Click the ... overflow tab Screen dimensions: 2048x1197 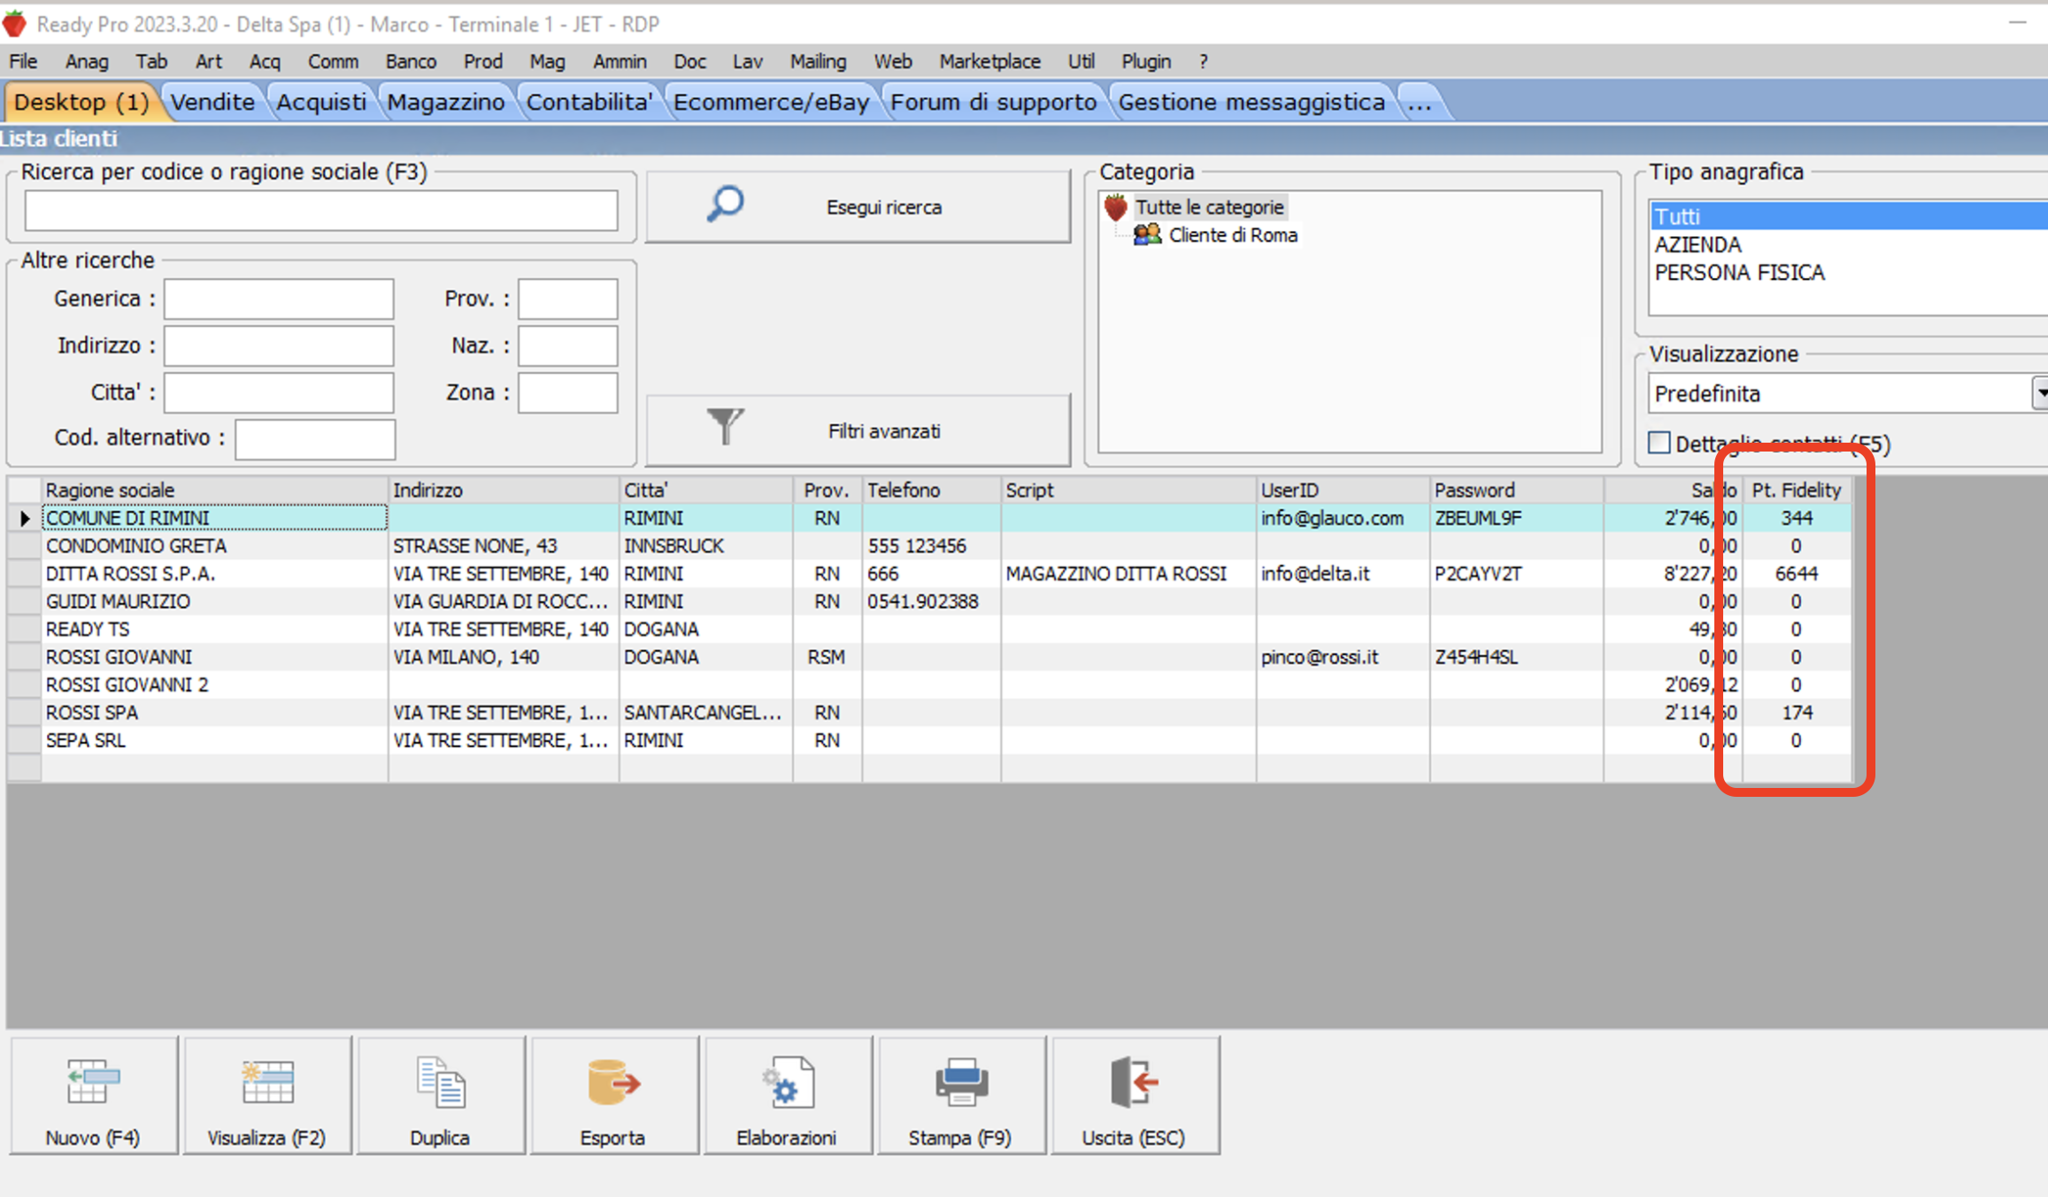[x=1420, y=102]
